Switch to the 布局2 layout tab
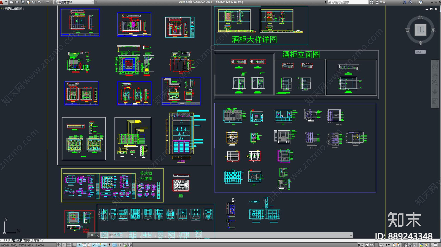 [37, 240]
